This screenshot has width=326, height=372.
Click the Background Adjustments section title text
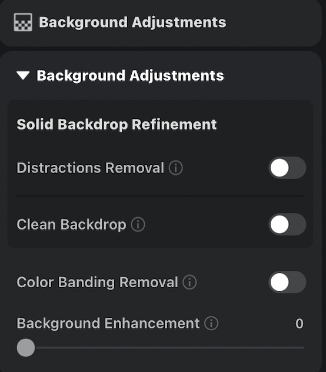pos(130,76)
